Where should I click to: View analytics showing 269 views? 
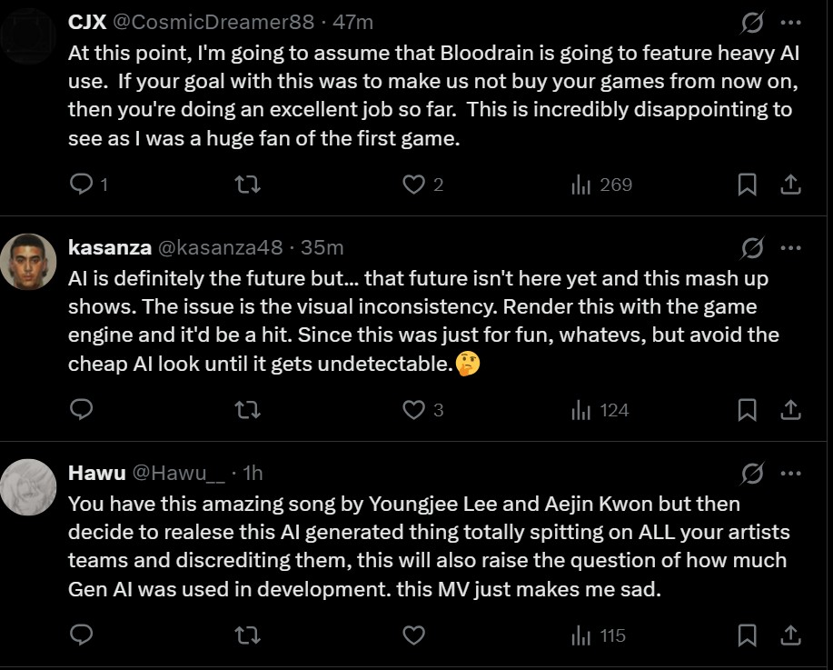tap(601, 185)
